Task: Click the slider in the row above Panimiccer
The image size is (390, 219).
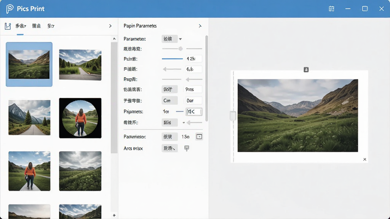Action: point(194,122)
